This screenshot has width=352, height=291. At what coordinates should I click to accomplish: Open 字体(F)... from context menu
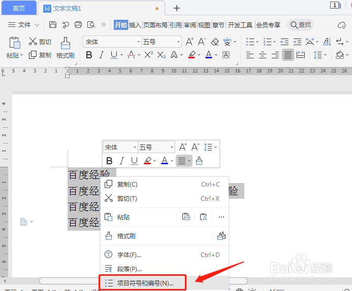(165, 254)
